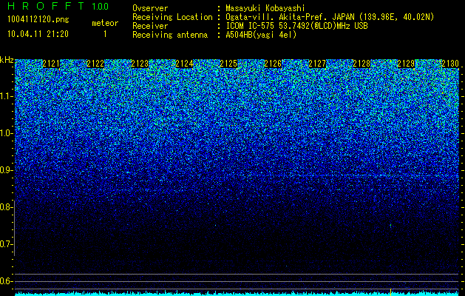Click the Receiving antenna label
This screenshot has width=465, height=296.
(170, 35)
